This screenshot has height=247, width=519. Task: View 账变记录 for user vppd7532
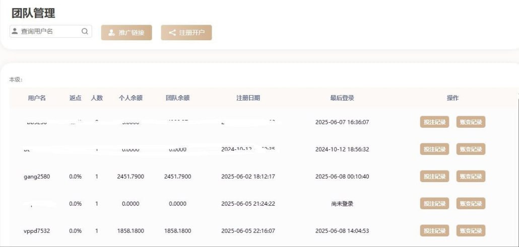click(471, 231)
